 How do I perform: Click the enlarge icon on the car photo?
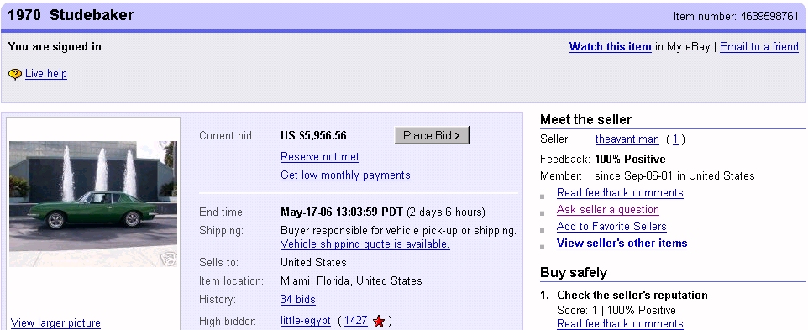click(169, 258)
